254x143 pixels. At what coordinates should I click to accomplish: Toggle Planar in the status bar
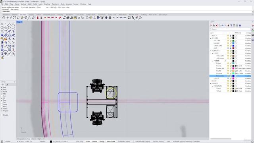click(95, 141)
